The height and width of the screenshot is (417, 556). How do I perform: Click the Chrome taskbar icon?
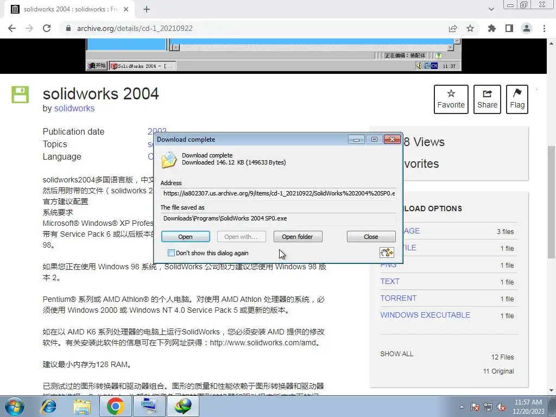coord(115,406)
